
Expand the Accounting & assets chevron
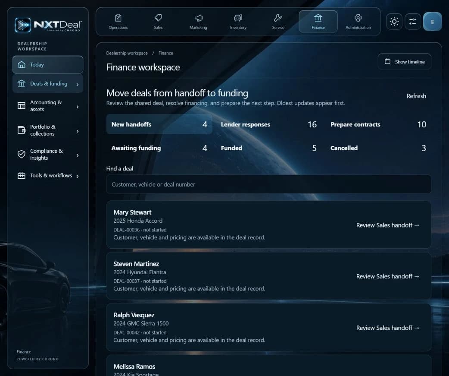[x=78, y=107]
